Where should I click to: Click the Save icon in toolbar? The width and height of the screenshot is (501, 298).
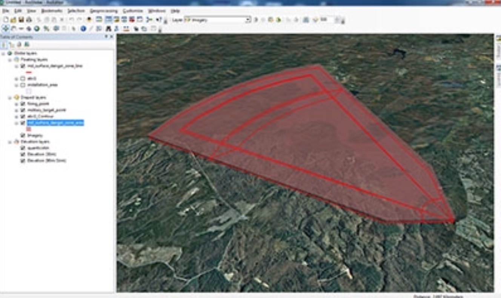pos(21,20)
